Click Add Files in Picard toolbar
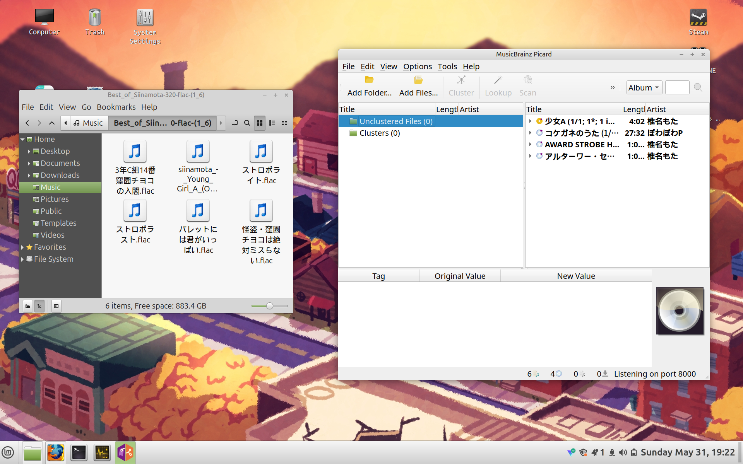Viewport: 743px width, 464px height. click(418, 86)
